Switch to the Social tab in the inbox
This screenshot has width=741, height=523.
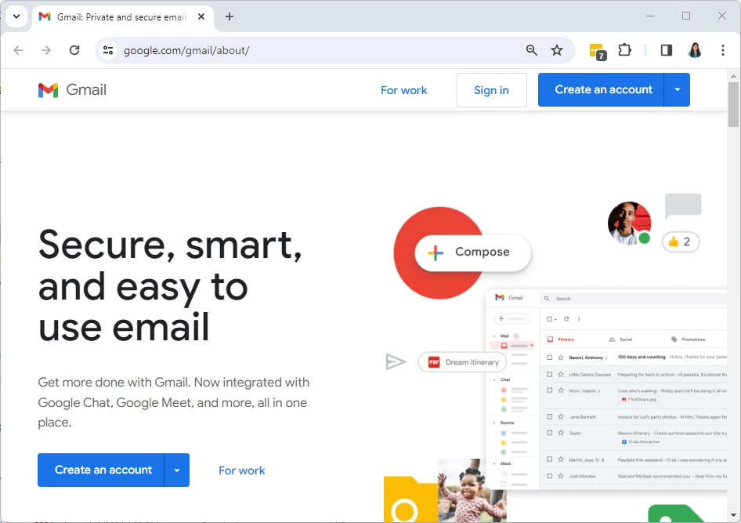pyautogui.click(x=625, y=340)
